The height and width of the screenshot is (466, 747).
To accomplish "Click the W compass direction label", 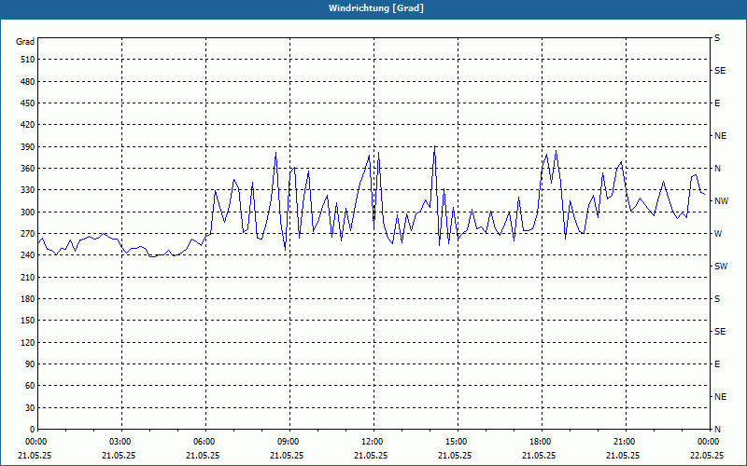I will pos(718,234).
